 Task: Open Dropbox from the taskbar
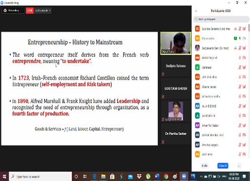tap(139, 177)
